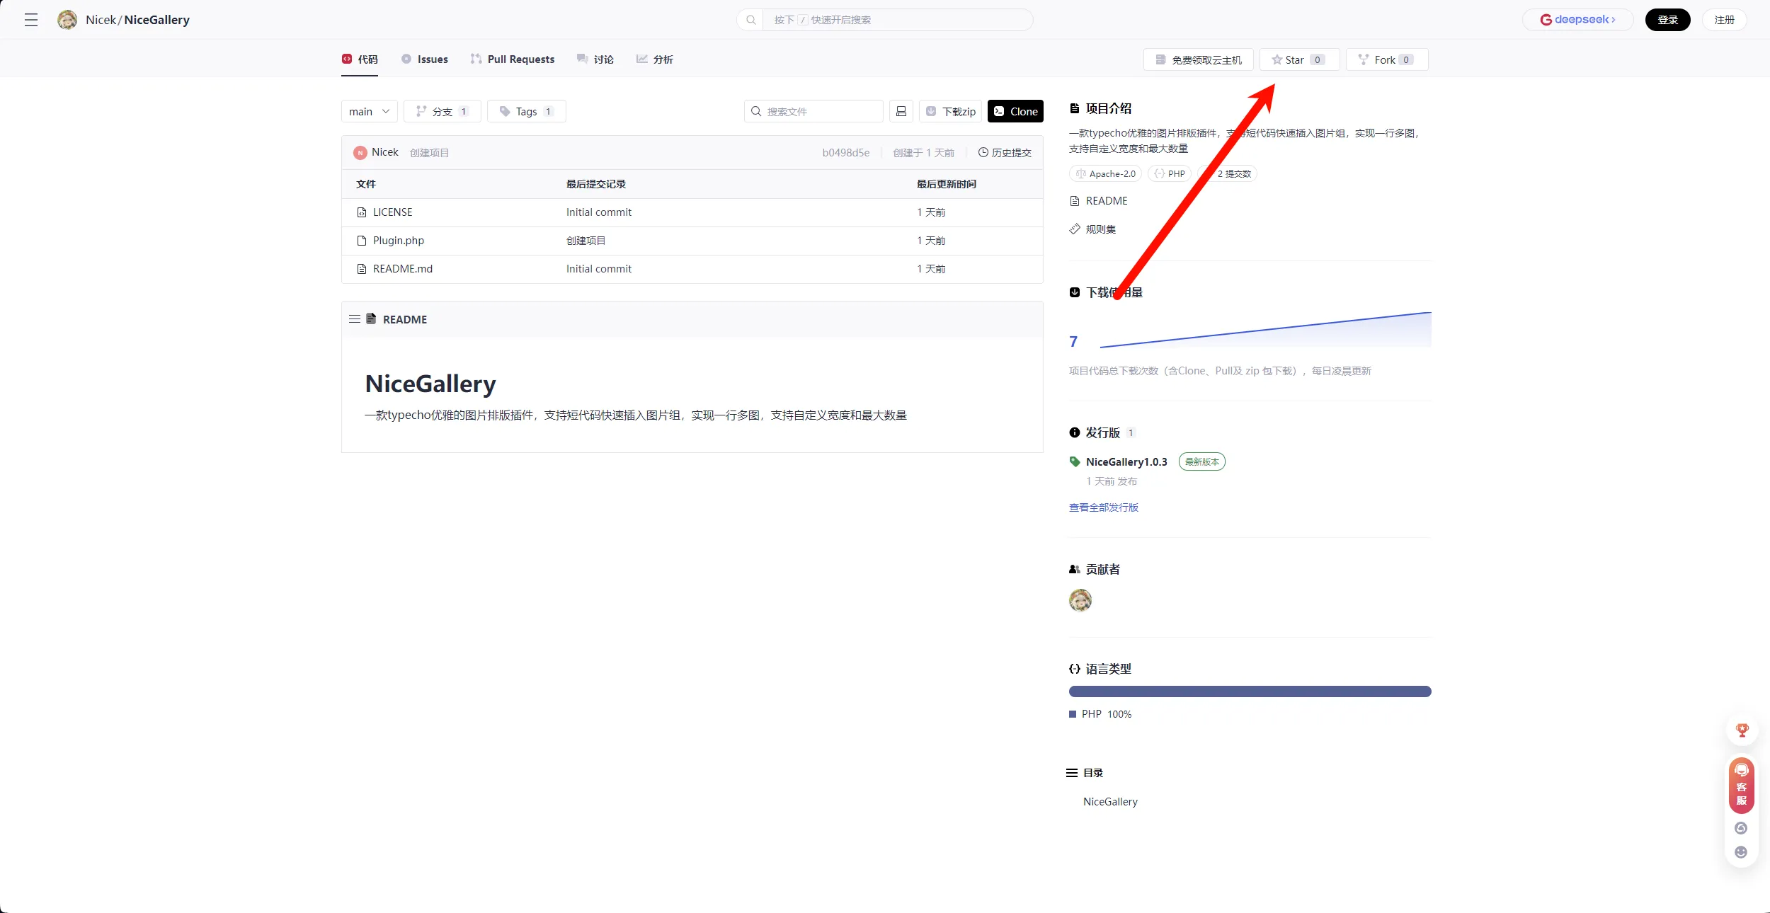The width and height of the screenshot is (1770, 913).
Task: Open 客服 customer service widget
Action: coord(1742,785)
